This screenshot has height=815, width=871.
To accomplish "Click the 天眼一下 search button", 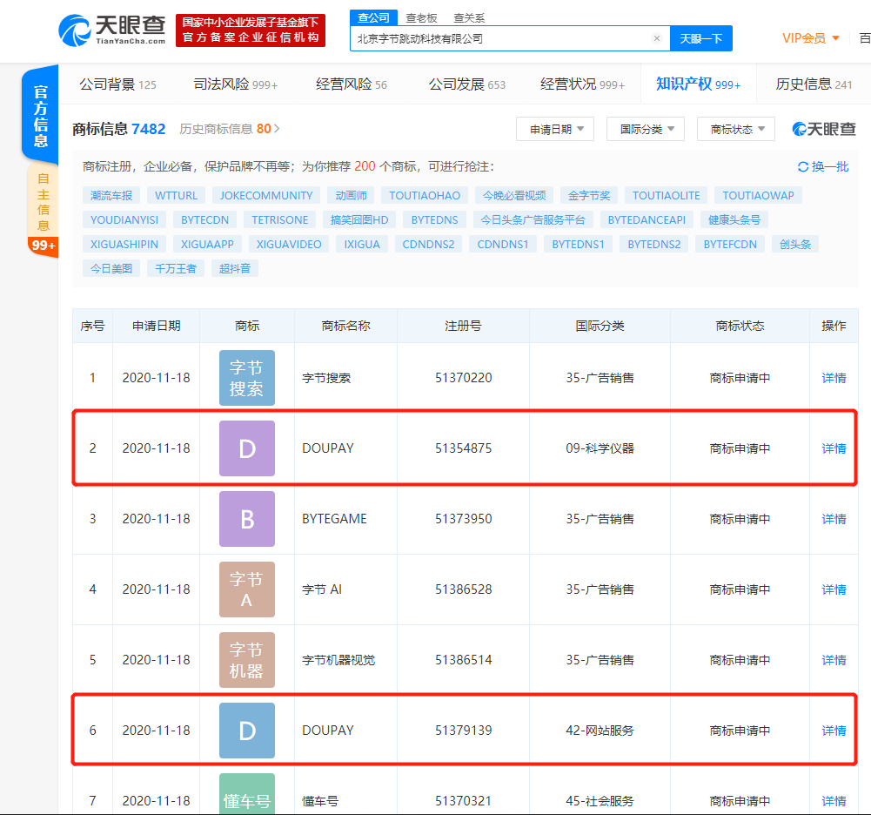I will coord(701,38).
